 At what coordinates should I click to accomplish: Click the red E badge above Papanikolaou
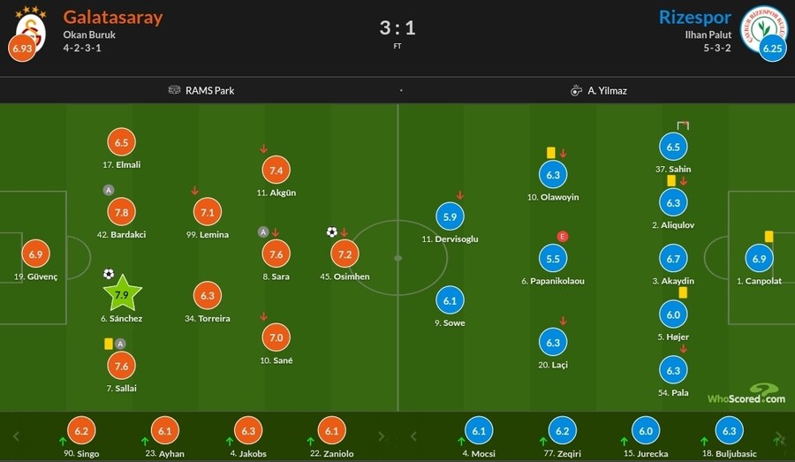[x=562, y=237]
